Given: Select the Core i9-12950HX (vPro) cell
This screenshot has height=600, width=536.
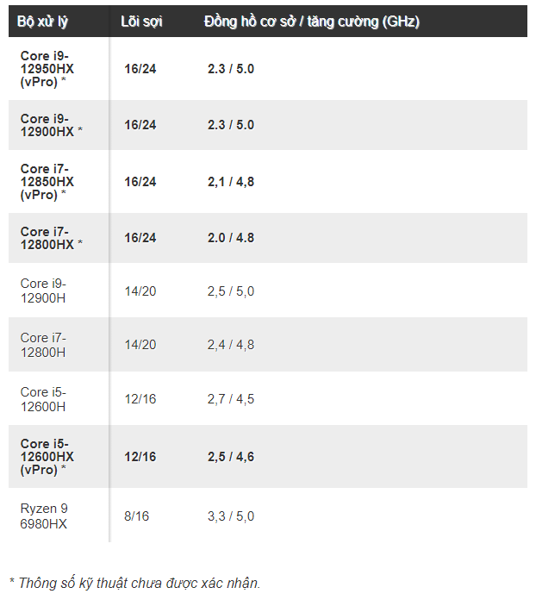Looking at the screenshot, I should click(47, 69).
